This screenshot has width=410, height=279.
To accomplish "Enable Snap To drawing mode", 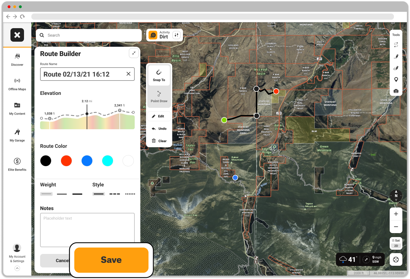I will pyautogui.click(x=159, y=75).
